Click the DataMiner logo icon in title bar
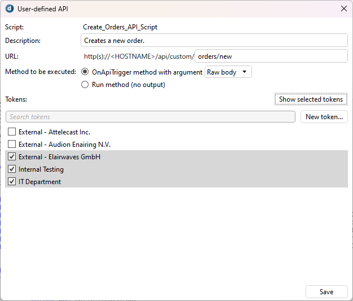 click(x=10, y=9)
